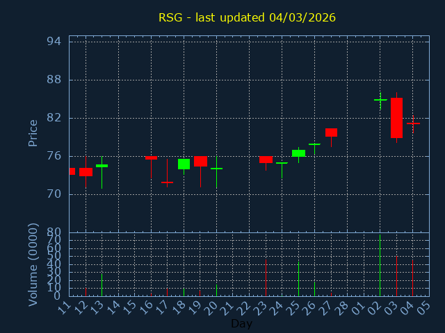Click the Volume (0000) axis label

click(x=33, y=264)
